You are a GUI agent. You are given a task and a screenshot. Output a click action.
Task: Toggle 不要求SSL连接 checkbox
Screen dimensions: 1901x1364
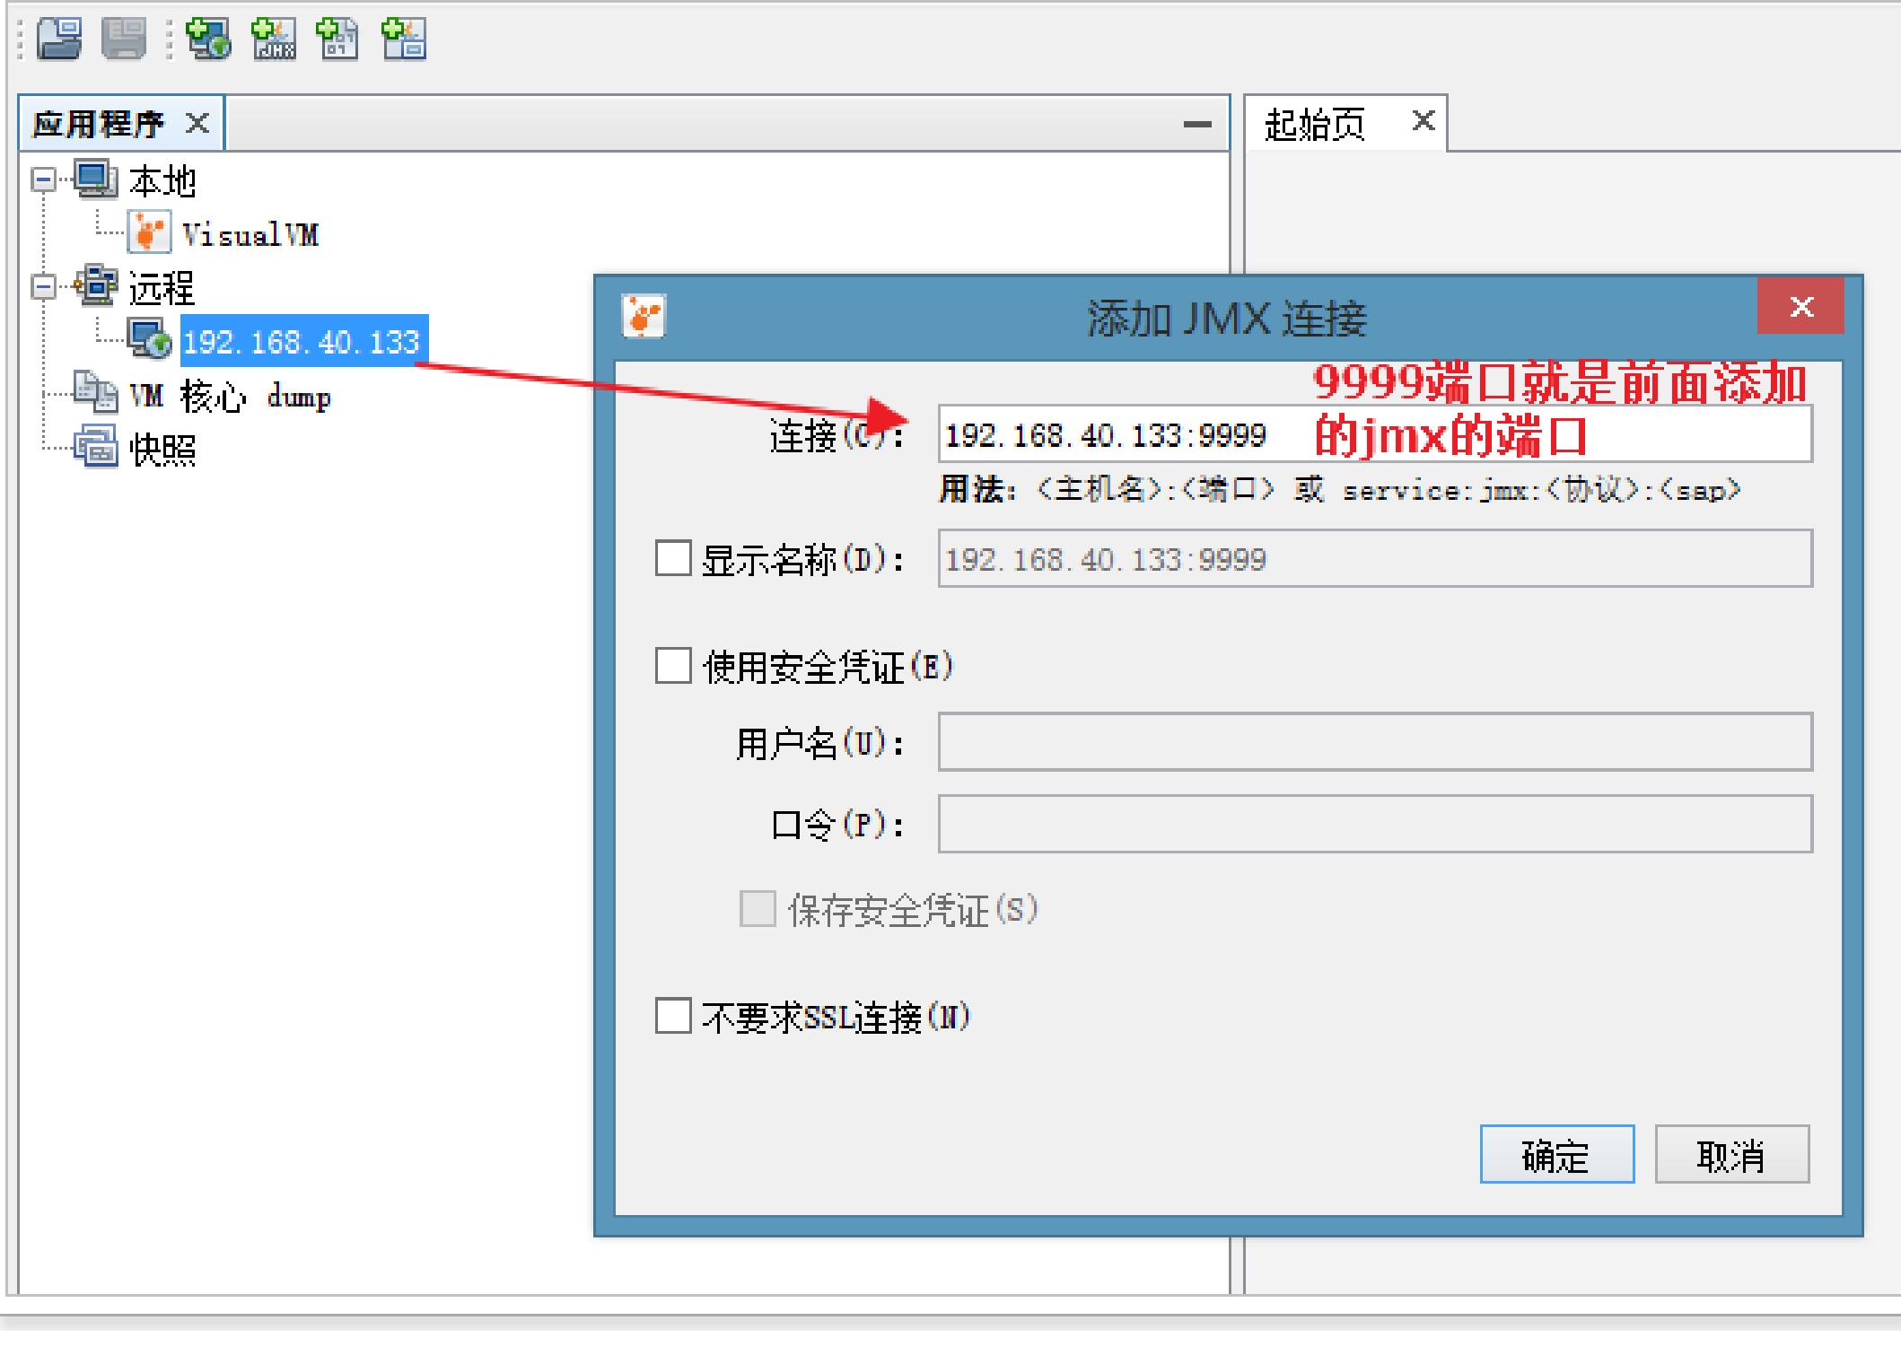click(x=673, y=1016)
